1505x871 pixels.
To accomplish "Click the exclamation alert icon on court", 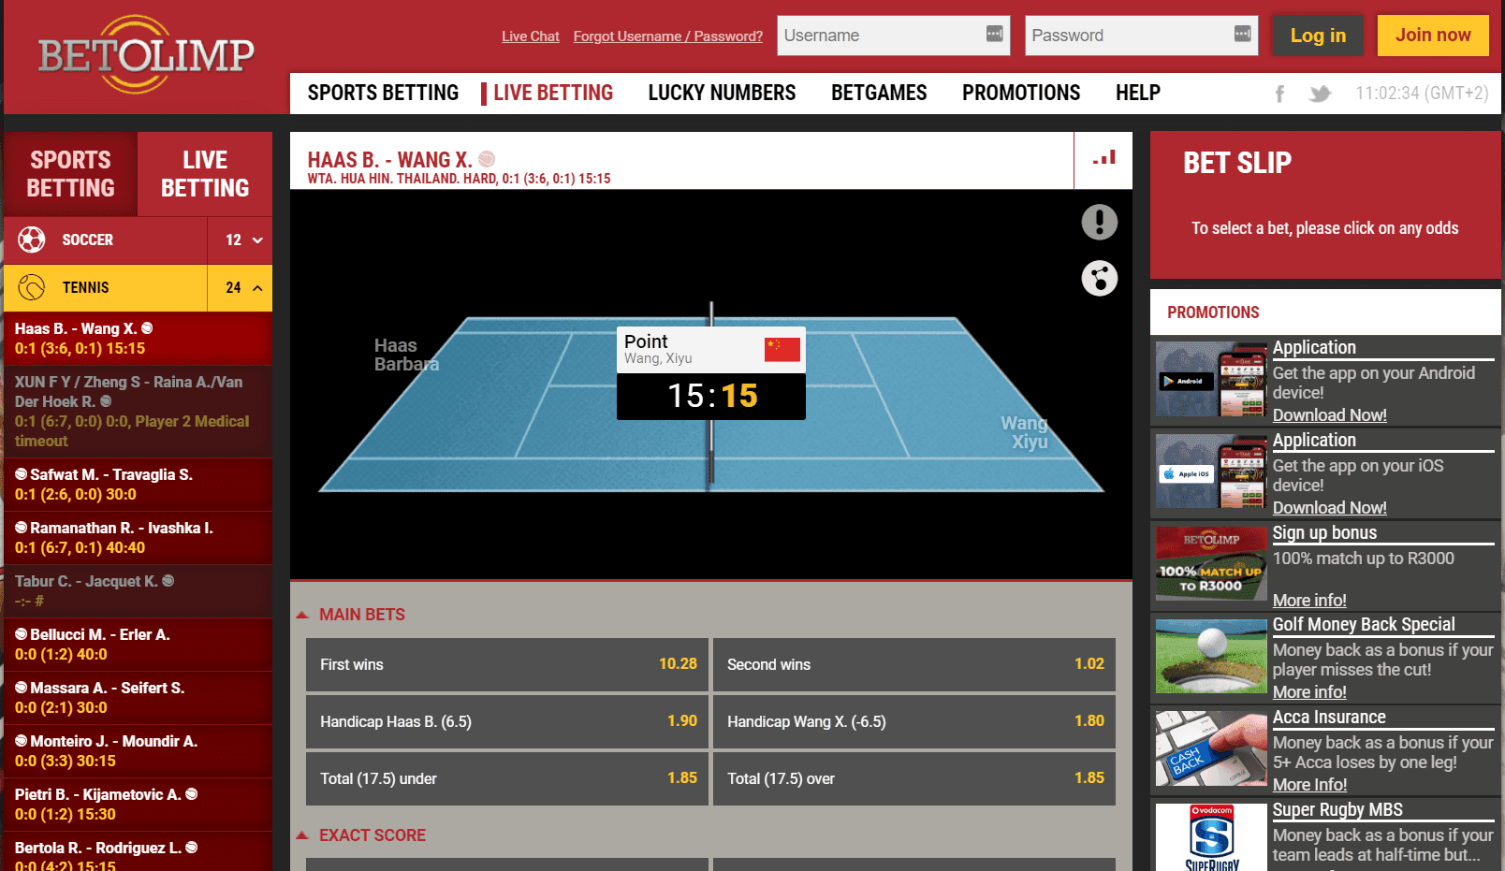I will click(x=1100, y=222).
